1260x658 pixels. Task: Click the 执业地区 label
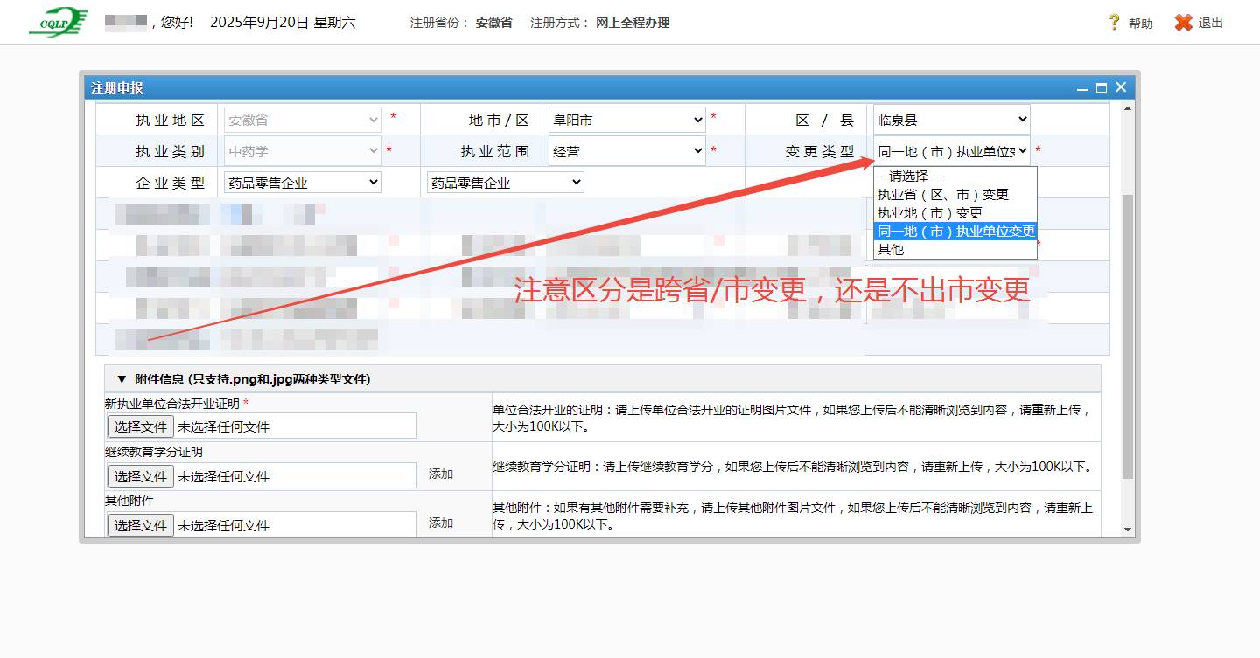click(x=170, y=120)
